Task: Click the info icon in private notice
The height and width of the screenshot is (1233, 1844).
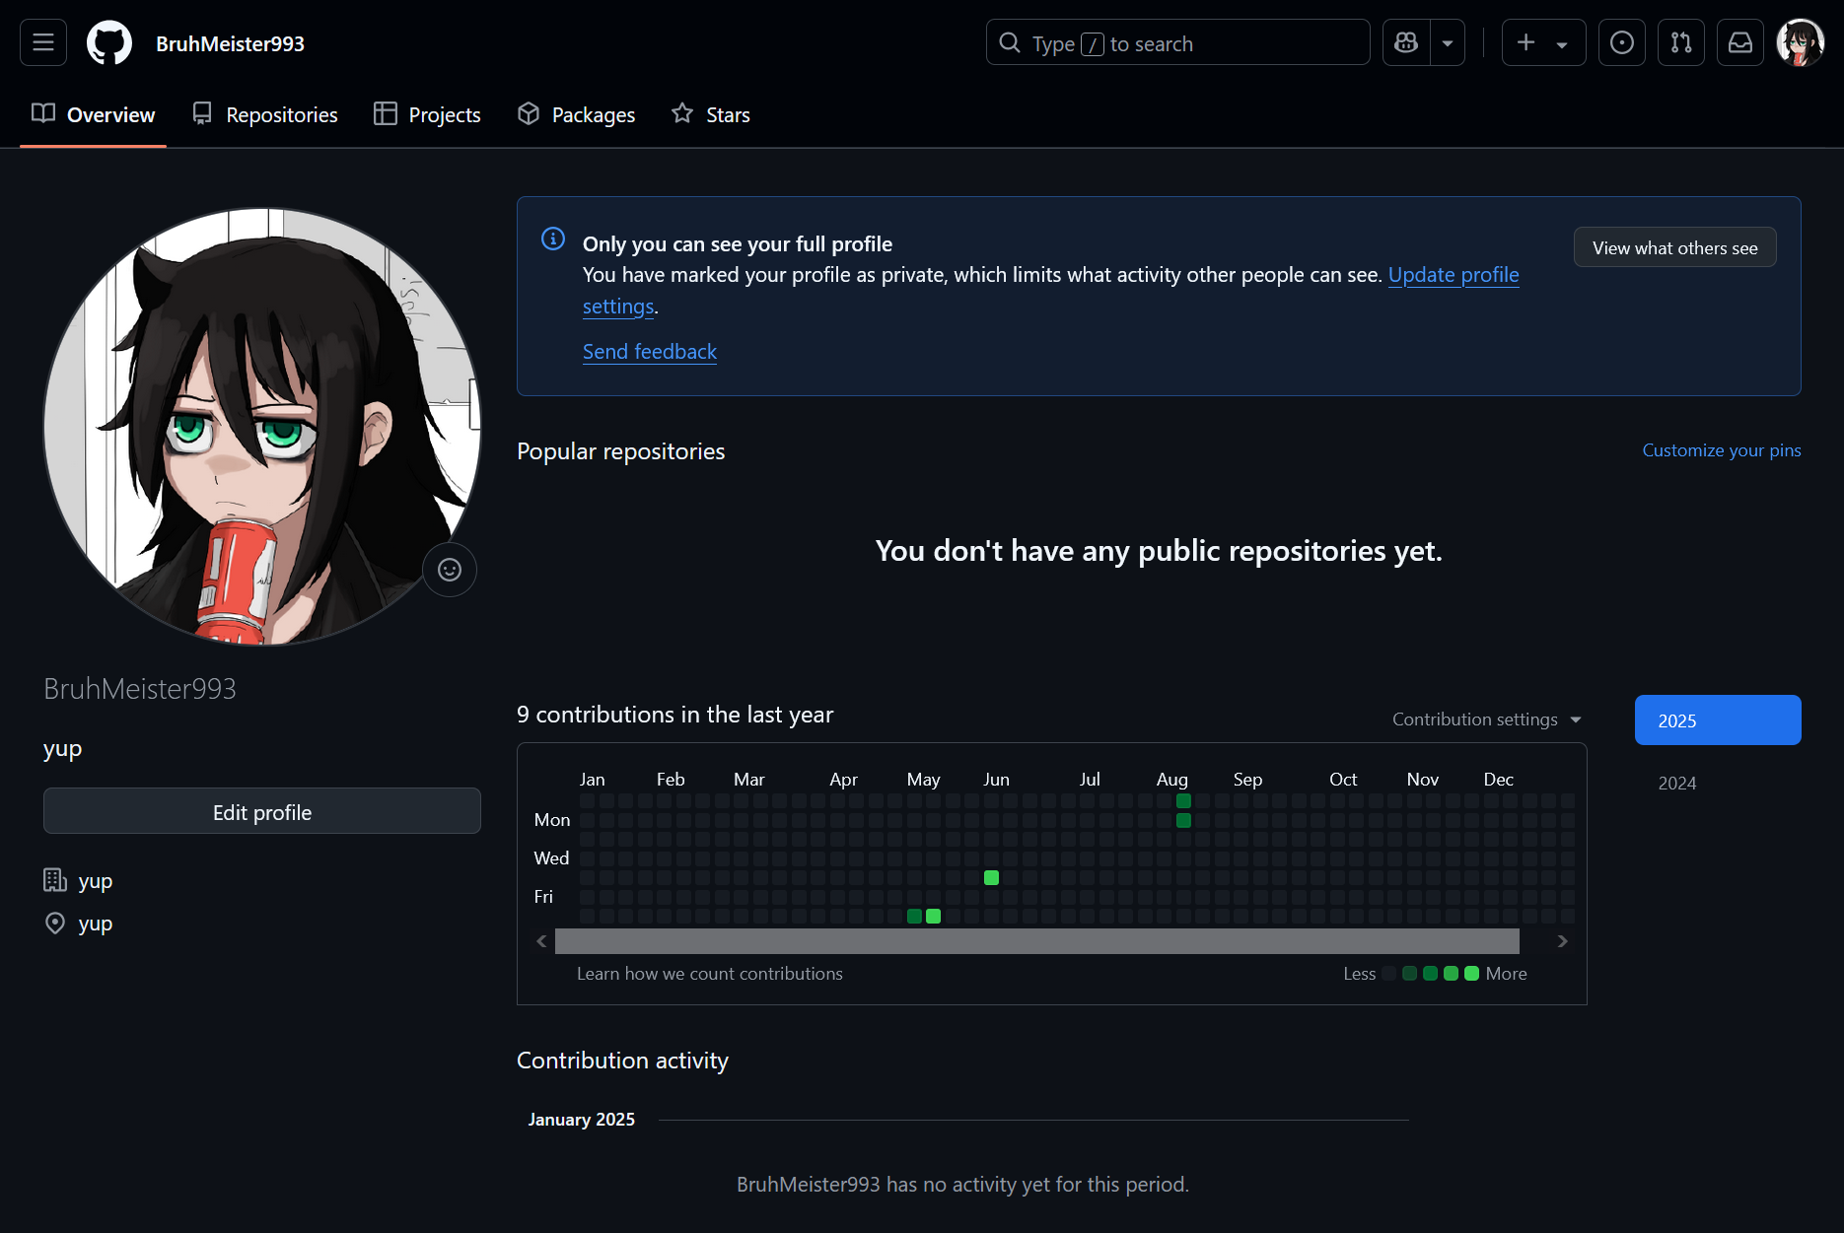Action: tap(553, 239)
